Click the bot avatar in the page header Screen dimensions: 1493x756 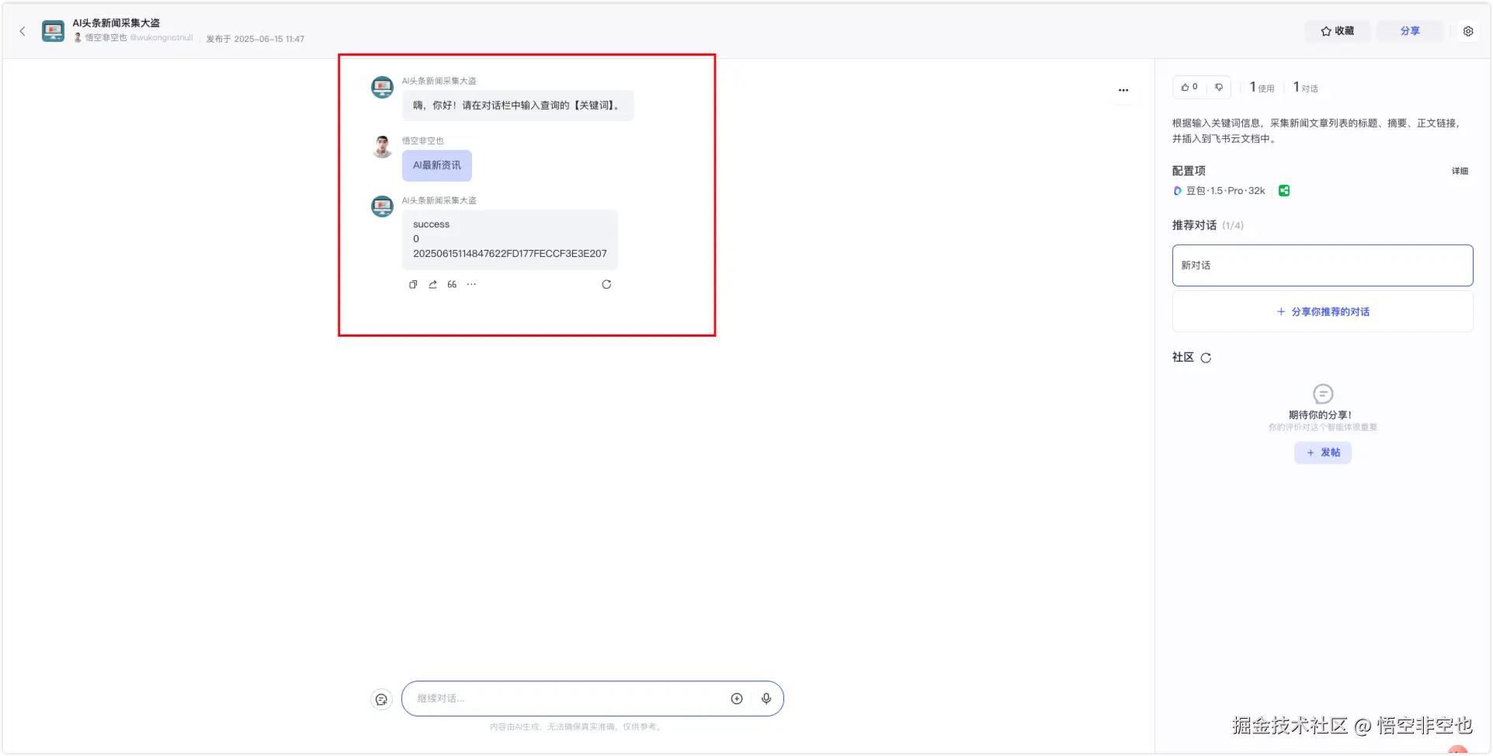click(x=53, y=31)
